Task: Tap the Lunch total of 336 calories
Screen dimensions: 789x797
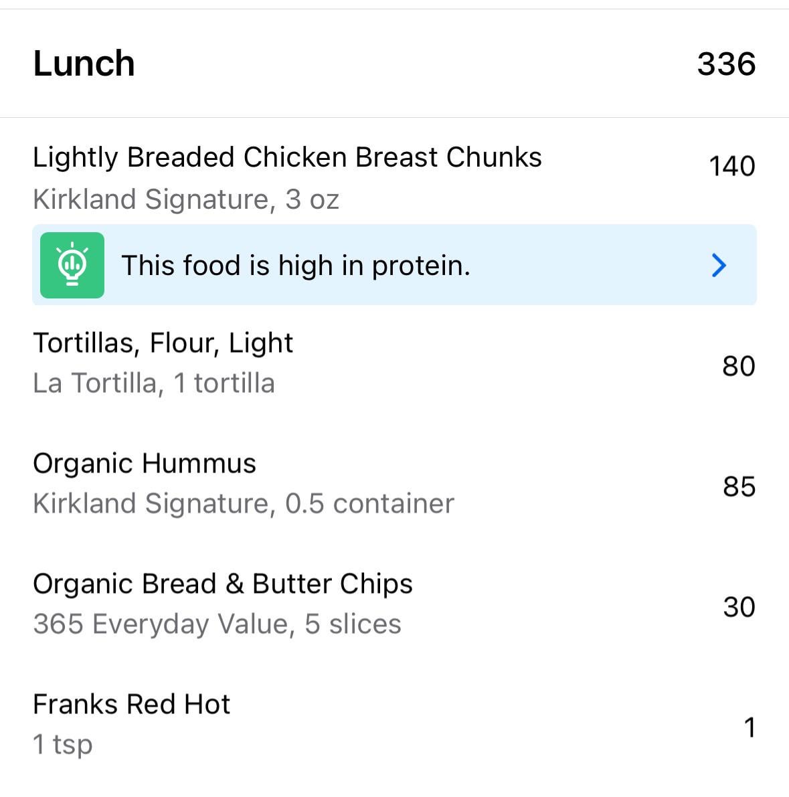Action: click(x=726, y=64)
